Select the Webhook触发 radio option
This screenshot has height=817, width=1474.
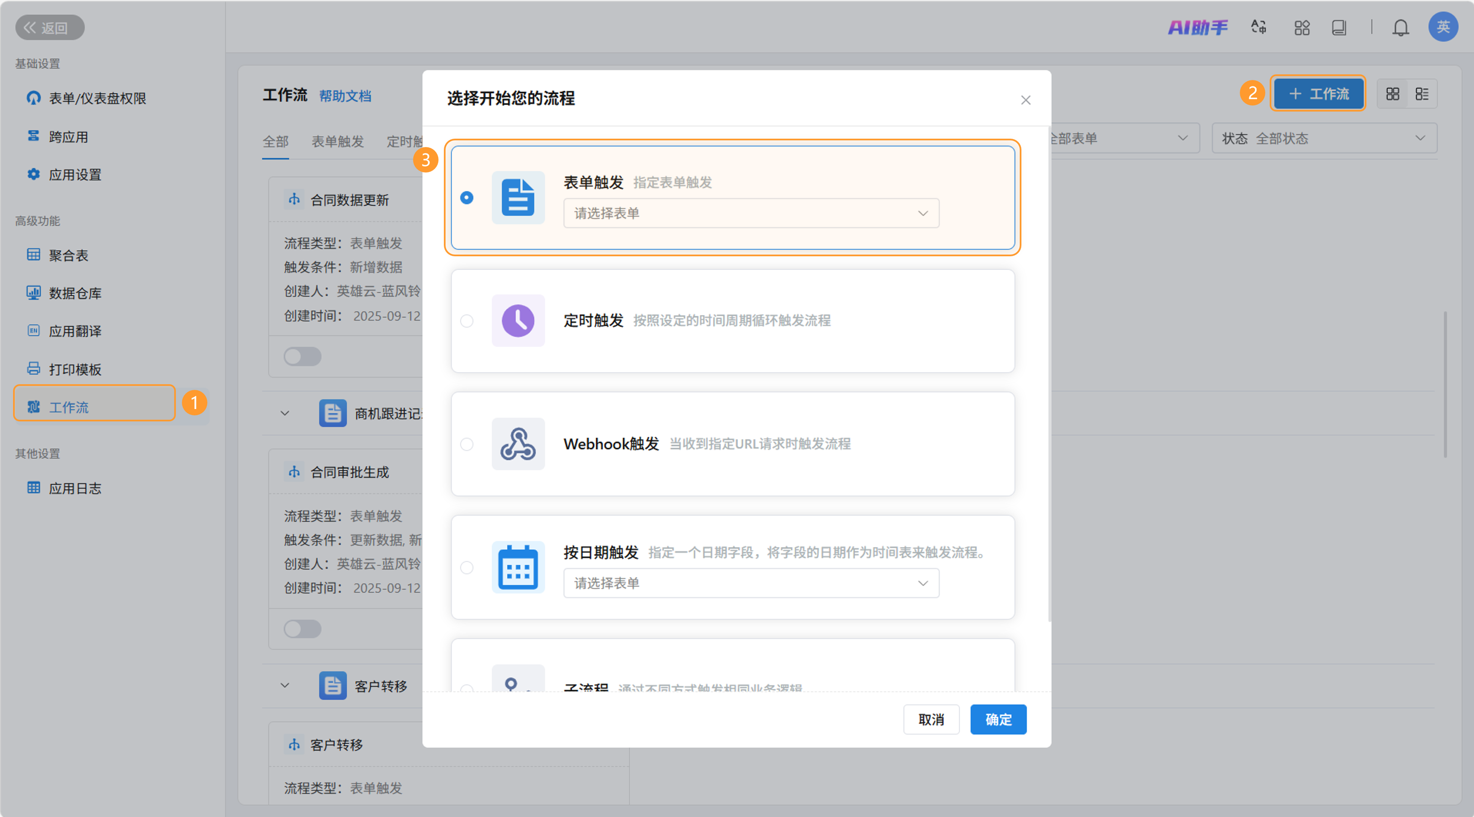467,444
